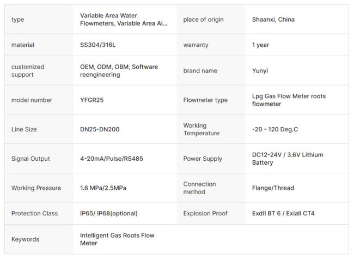Click the "Intelligent Gas Roots Flow Meter" keywords value
This screenshot has height=259, width=354.
[x=117, y=239]
